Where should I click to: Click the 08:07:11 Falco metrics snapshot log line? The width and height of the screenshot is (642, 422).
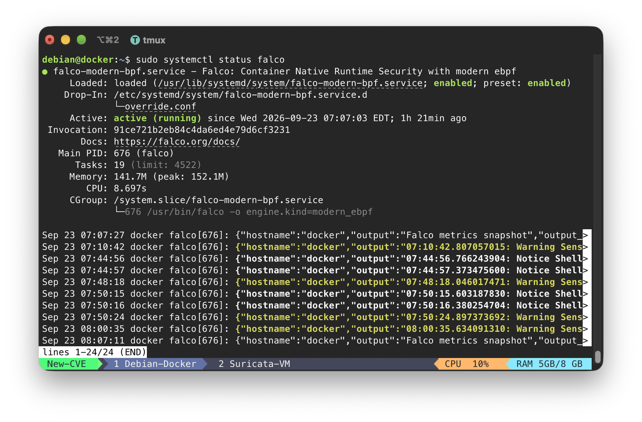click(315, 341)
